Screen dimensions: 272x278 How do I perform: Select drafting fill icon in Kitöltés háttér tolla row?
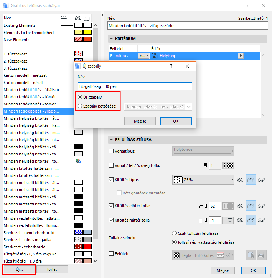click(x=261, y=220)
